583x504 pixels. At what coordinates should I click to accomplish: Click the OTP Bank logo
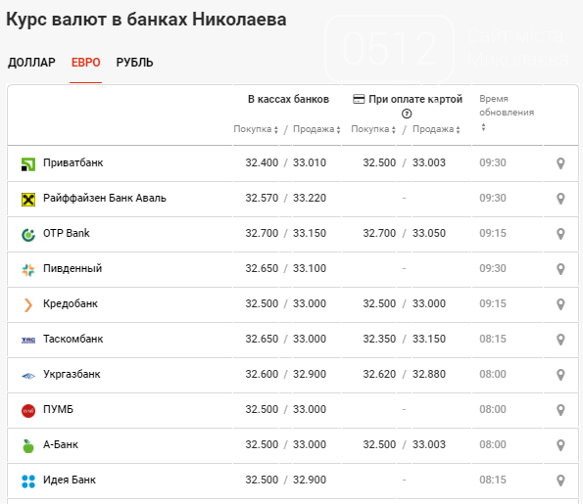(28, 235)
